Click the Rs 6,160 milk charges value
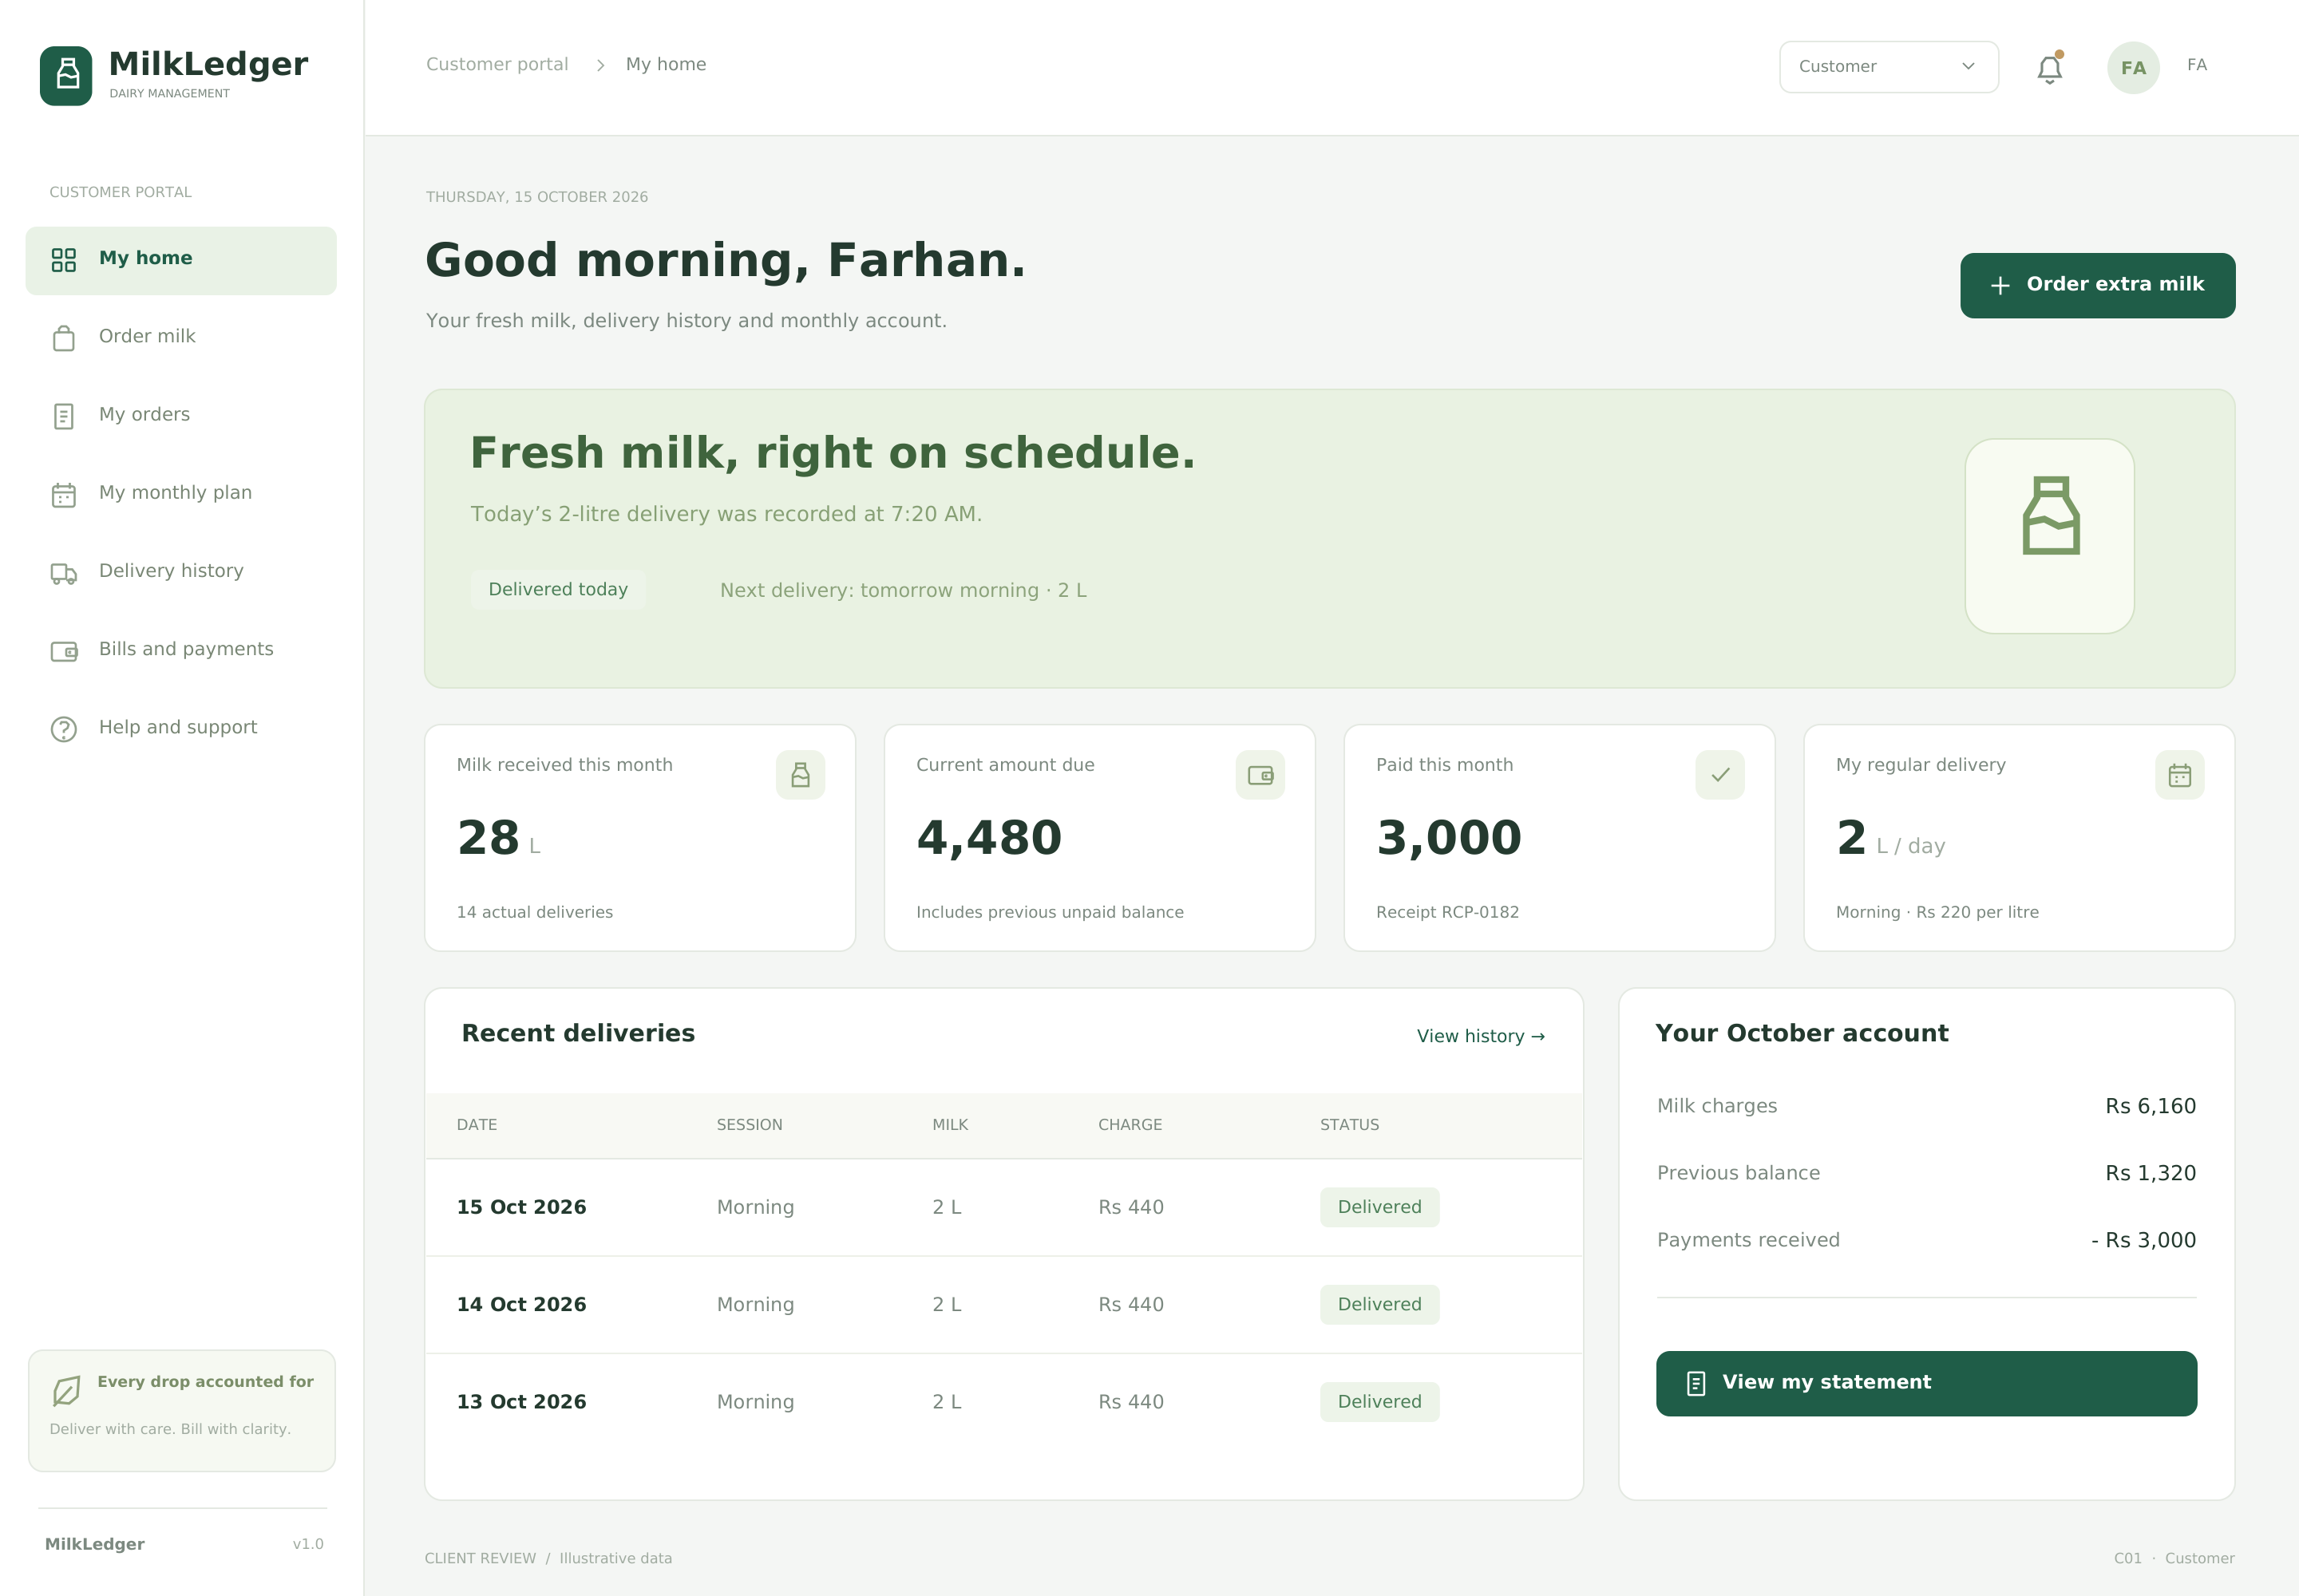Screen dimensions: 2299x1596 2150,1106
